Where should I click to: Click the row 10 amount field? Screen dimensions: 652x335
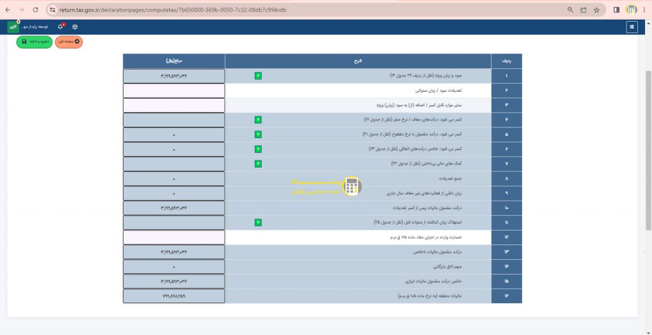[174, 208]
